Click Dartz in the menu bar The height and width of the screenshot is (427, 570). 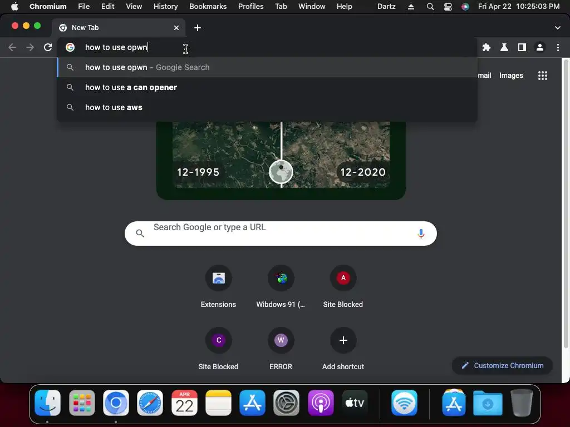tap(386, 6)
